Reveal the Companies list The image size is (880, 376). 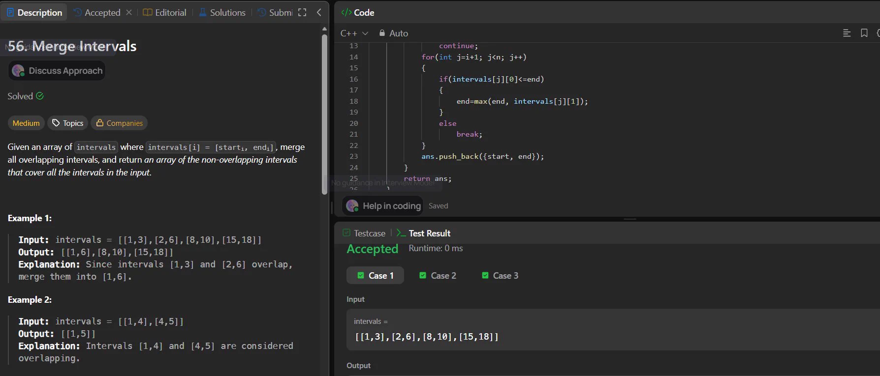120,123
